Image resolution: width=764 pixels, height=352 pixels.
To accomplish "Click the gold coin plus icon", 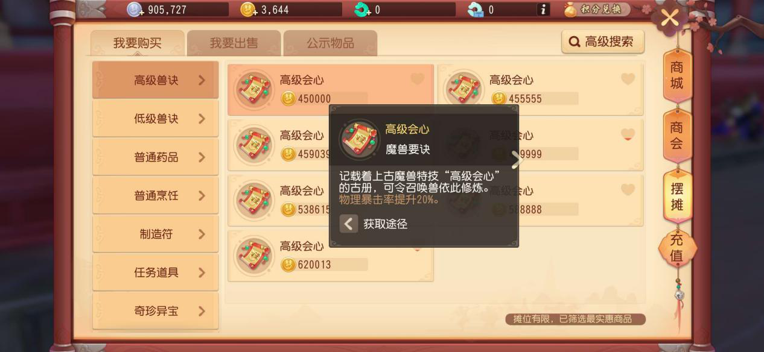I will tap(249, 10).
